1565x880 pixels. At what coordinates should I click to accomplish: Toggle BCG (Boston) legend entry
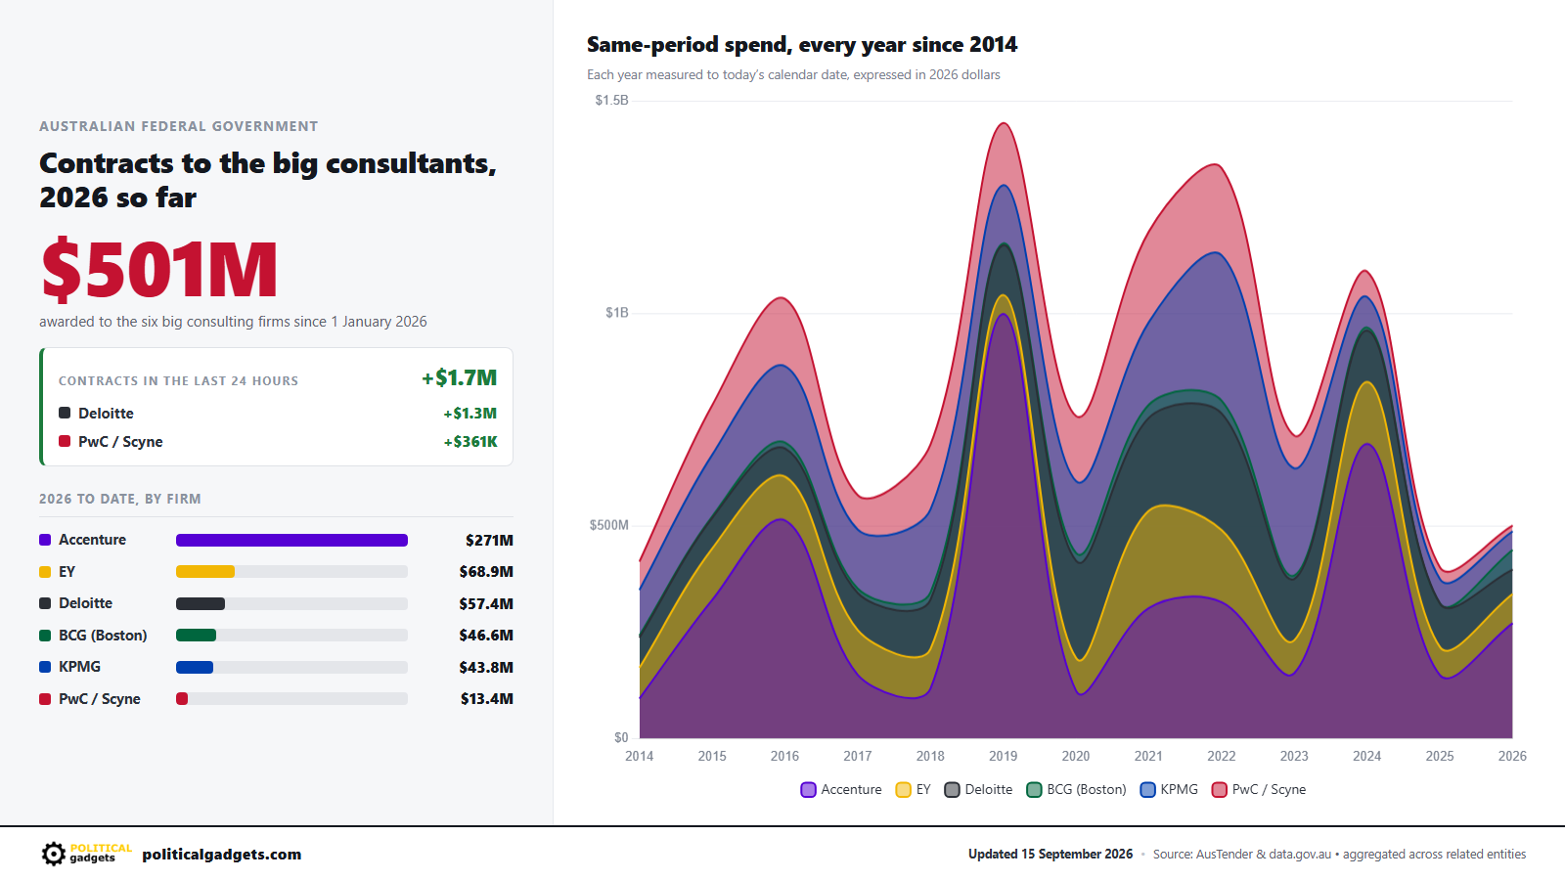(1076, 790)
